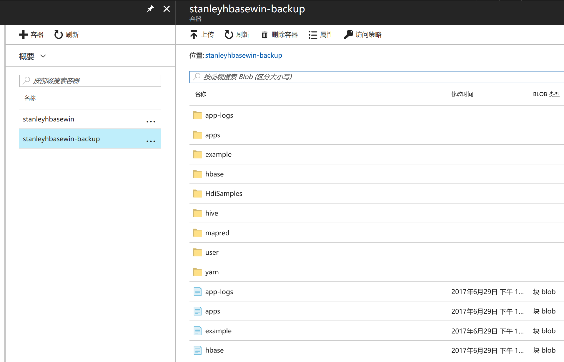
Task: Delete this container via 删除容器
Action: [x=279, y=34]
